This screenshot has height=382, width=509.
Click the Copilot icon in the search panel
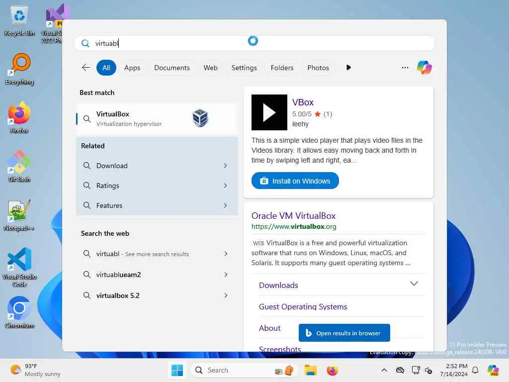[x=424, y=68]
